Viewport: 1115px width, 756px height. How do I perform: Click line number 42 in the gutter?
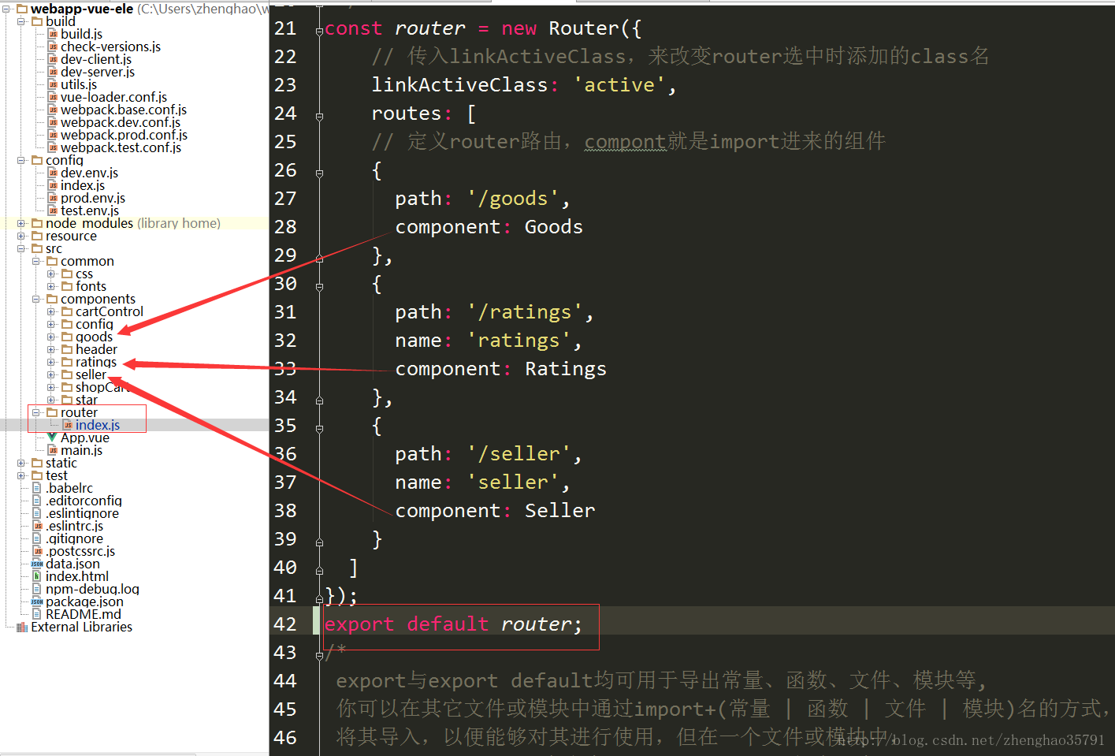tap(285, 624)
